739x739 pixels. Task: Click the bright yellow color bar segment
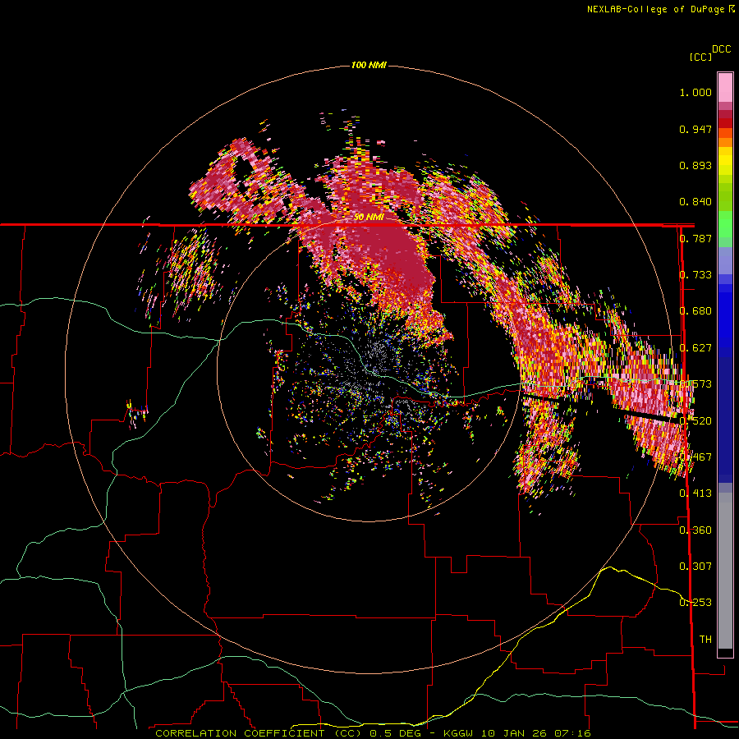(725, 161)
